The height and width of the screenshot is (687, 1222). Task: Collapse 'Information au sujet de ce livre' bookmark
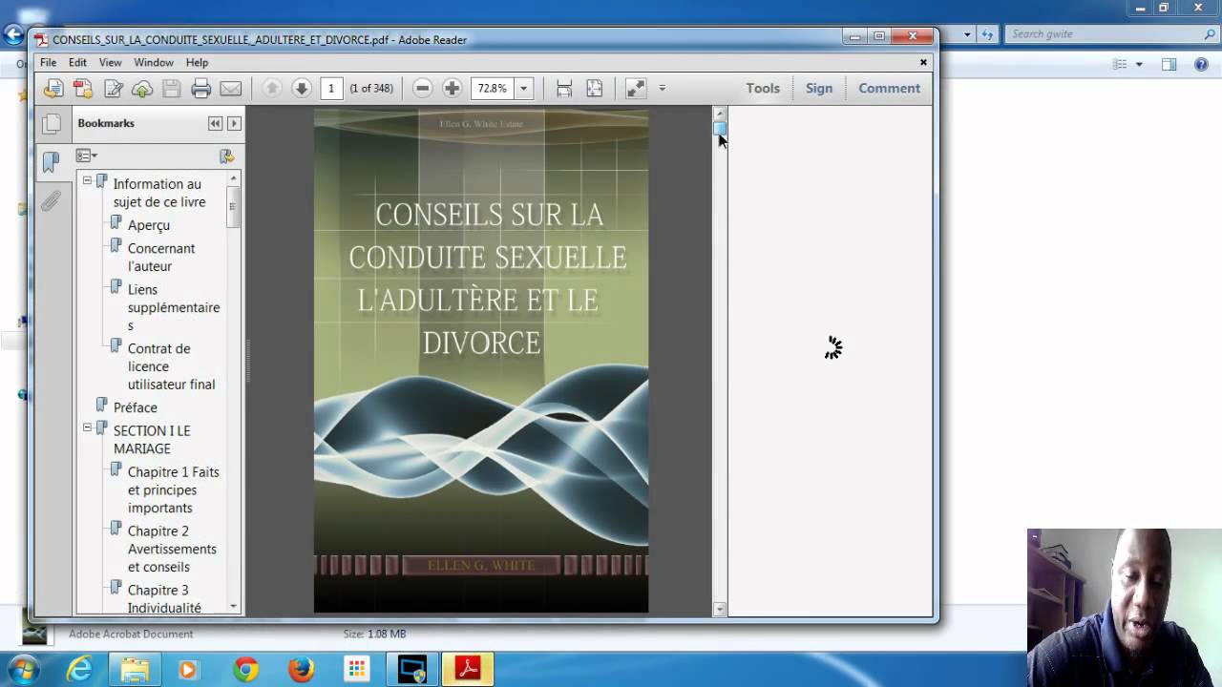click(x=87, y=180)
